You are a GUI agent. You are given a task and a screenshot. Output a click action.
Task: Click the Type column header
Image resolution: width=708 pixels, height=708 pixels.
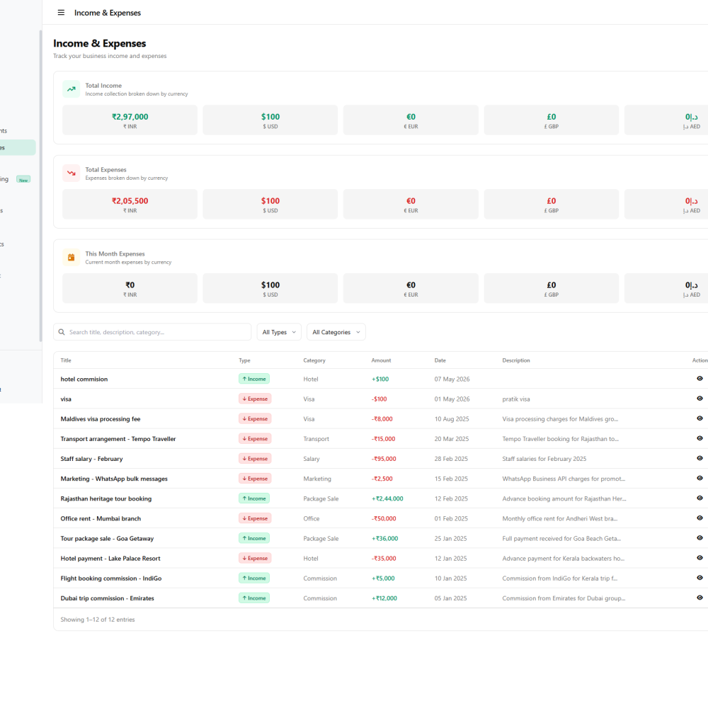(x=245, y=360)
